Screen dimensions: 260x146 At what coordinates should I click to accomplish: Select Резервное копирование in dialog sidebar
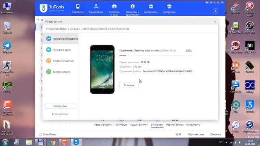coord(61,39)
